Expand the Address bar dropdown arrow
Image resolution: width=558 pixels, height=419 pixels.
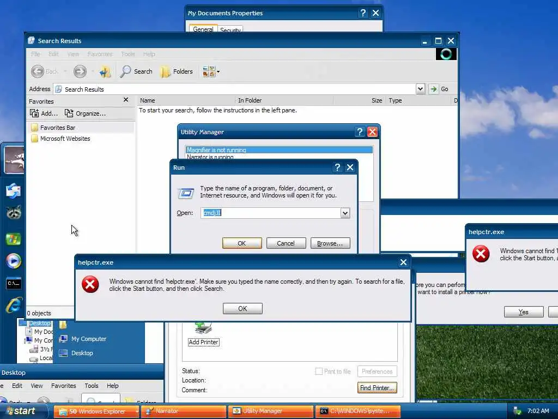coord(420,89)
